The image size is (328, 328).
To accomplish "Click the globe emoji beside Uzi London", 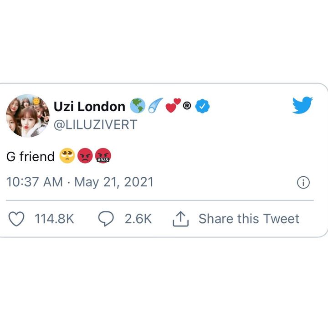I will [137, 106].
